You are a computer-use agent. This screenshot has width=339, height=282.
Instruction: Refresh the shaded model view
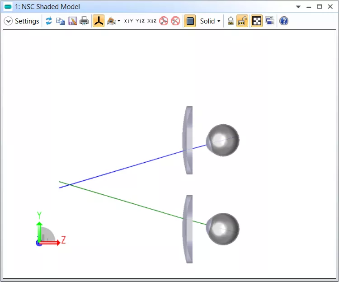(49, 21)
